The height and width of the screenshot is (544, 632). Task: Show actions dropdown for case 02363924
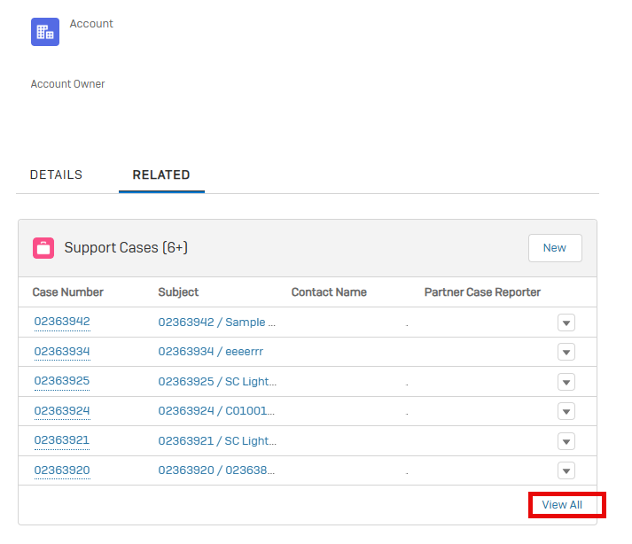pos(566,411)
